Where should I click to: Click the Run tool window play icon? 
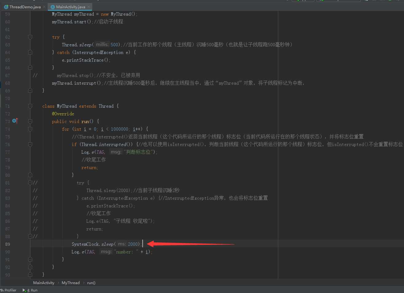[x=24, y=290]
